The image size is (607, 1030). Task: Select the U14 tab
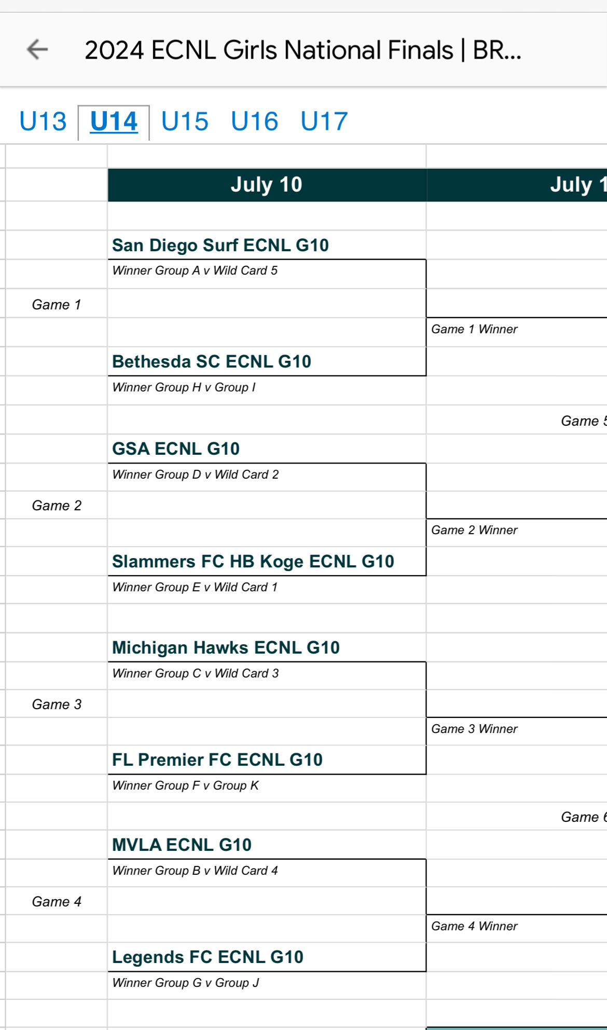(114, 122)
